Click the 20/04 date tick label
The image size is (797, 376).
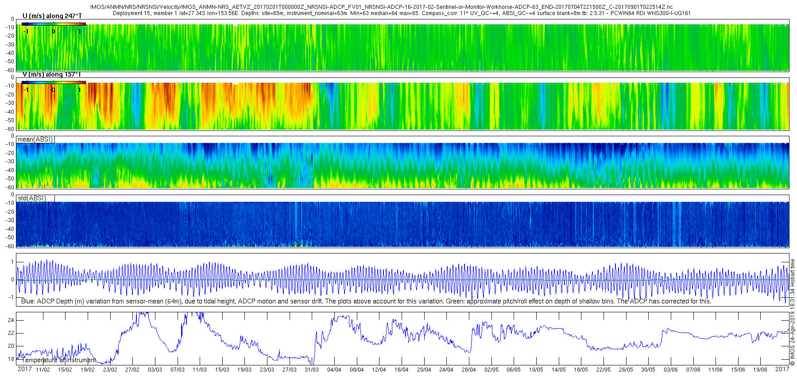[x=424, y=370]
